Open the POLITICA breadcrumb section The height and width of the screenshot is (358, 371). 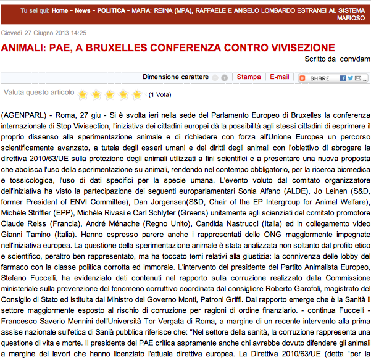coord(111,10)
